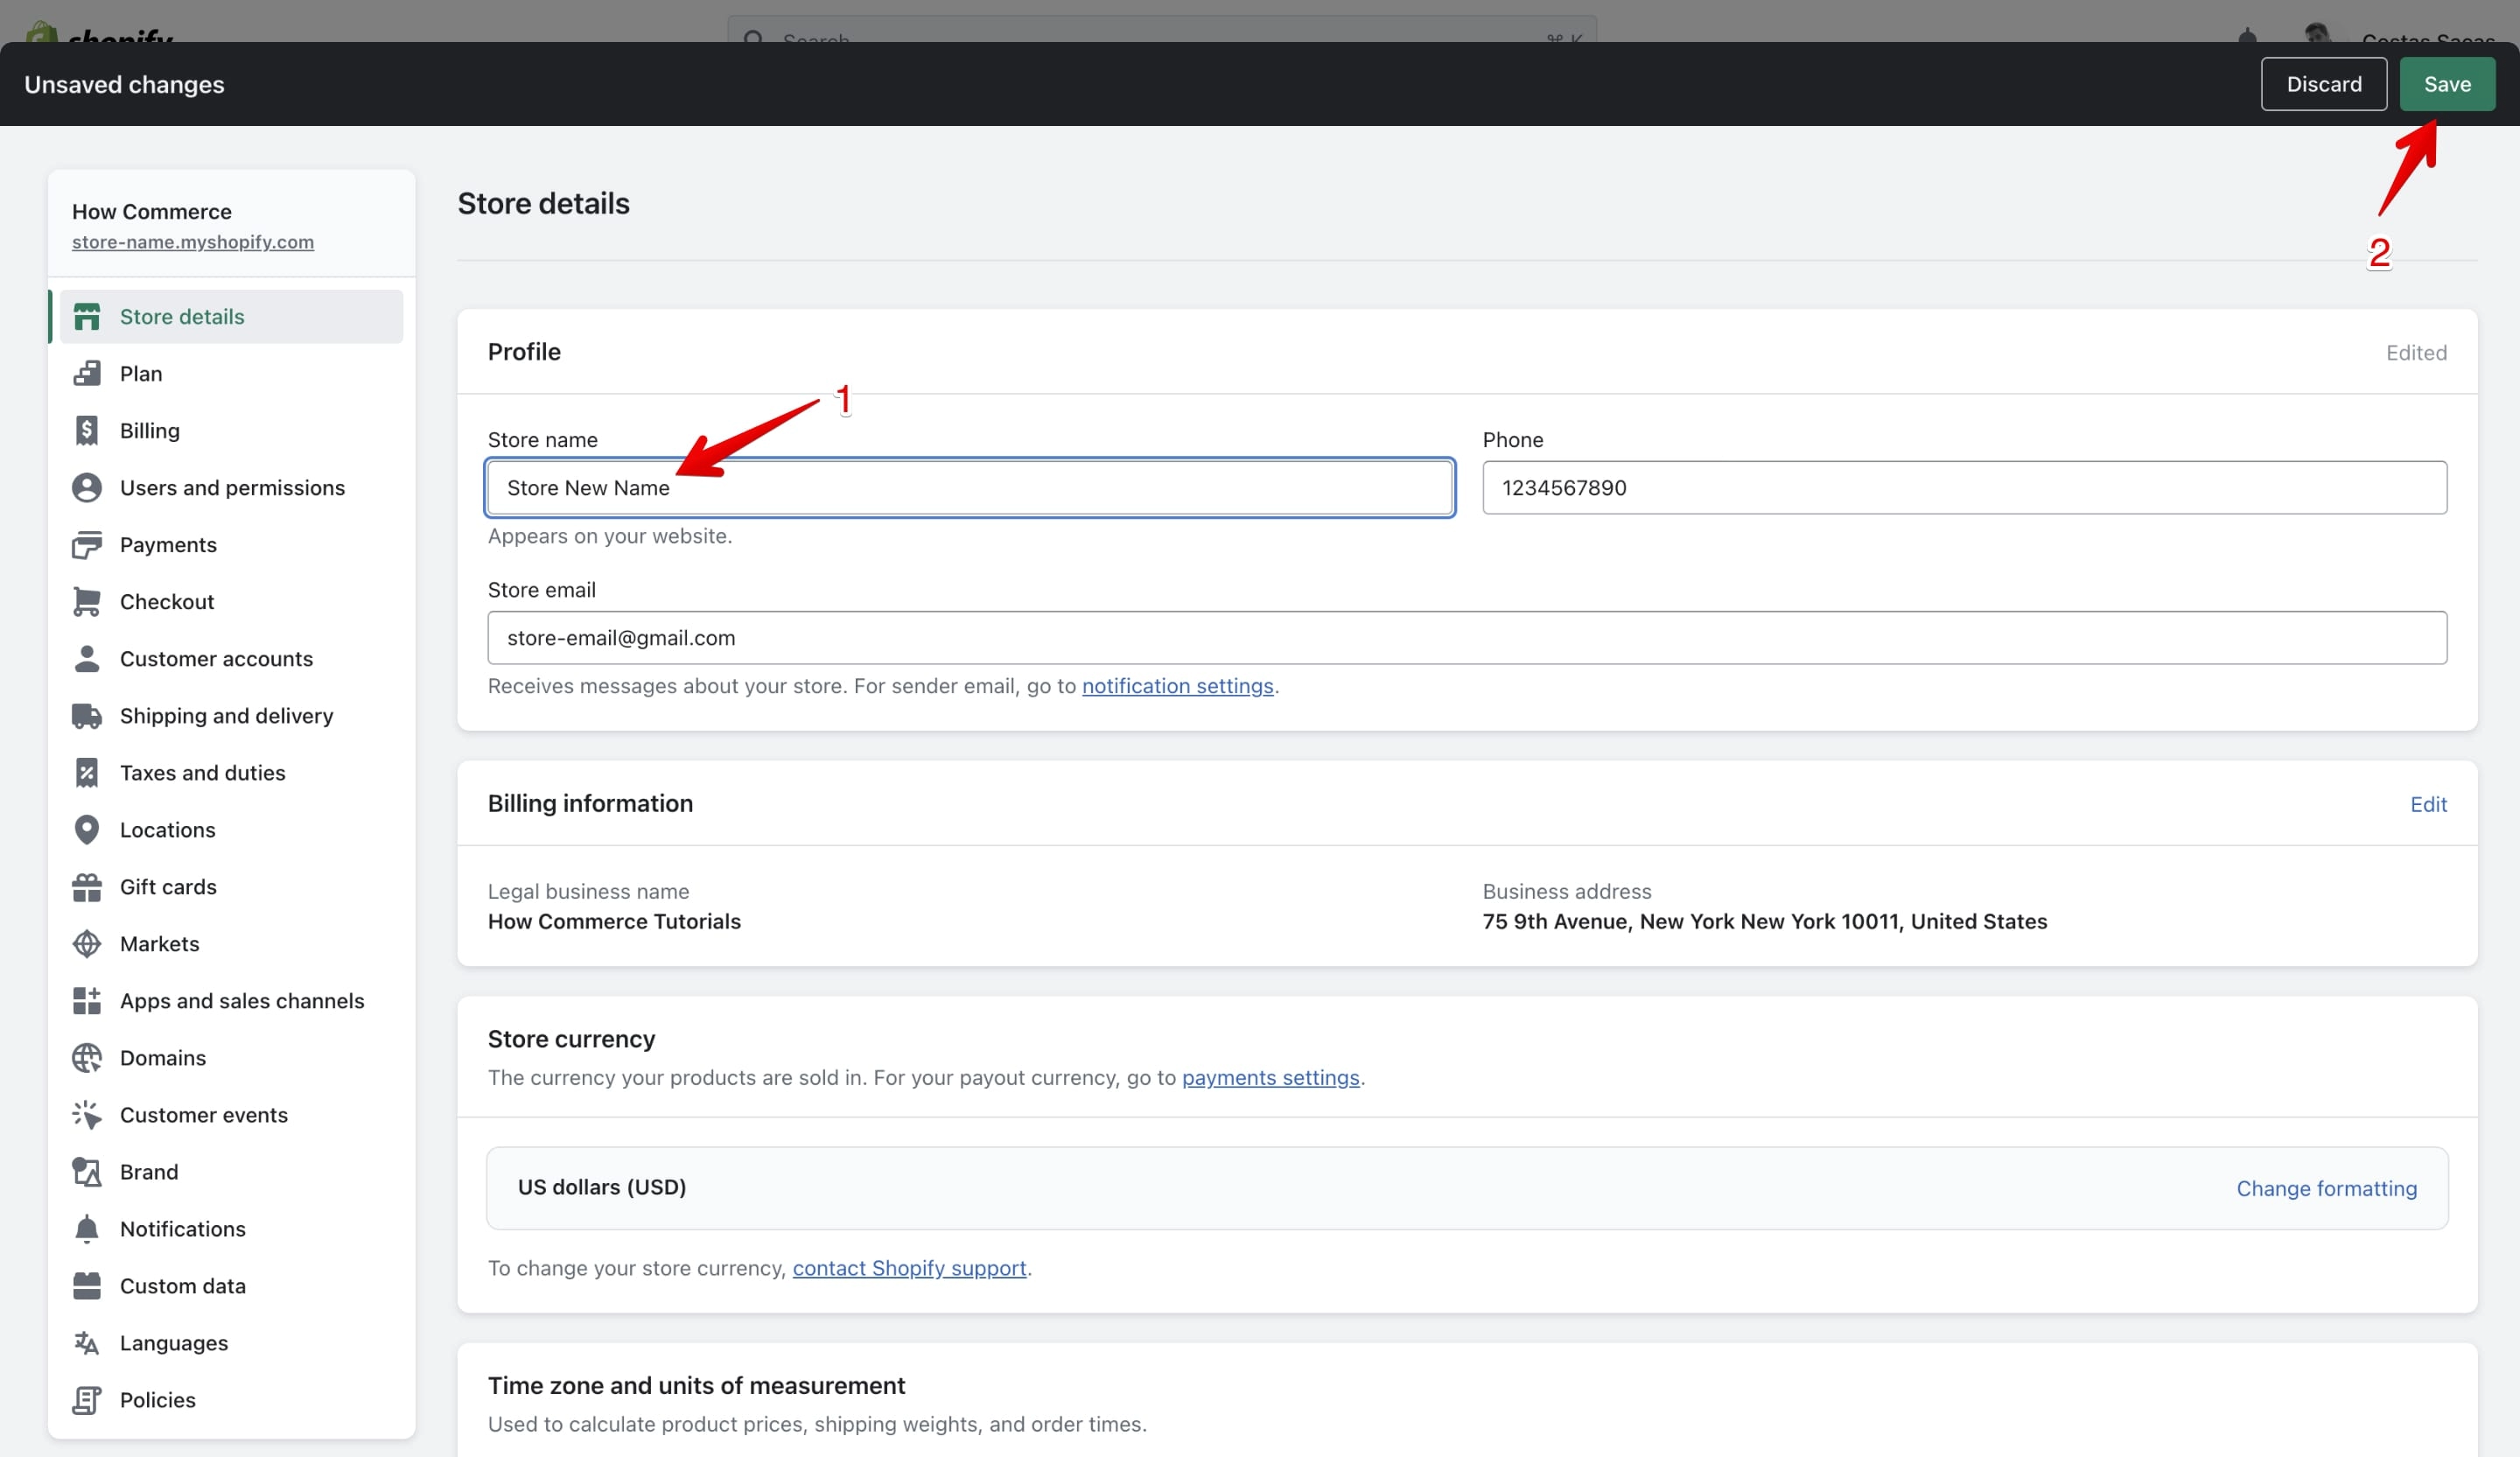The height and width of the screenshot is (1457, 2520).
Task: Click the Payments card icon
Action: tap(87, 545)
